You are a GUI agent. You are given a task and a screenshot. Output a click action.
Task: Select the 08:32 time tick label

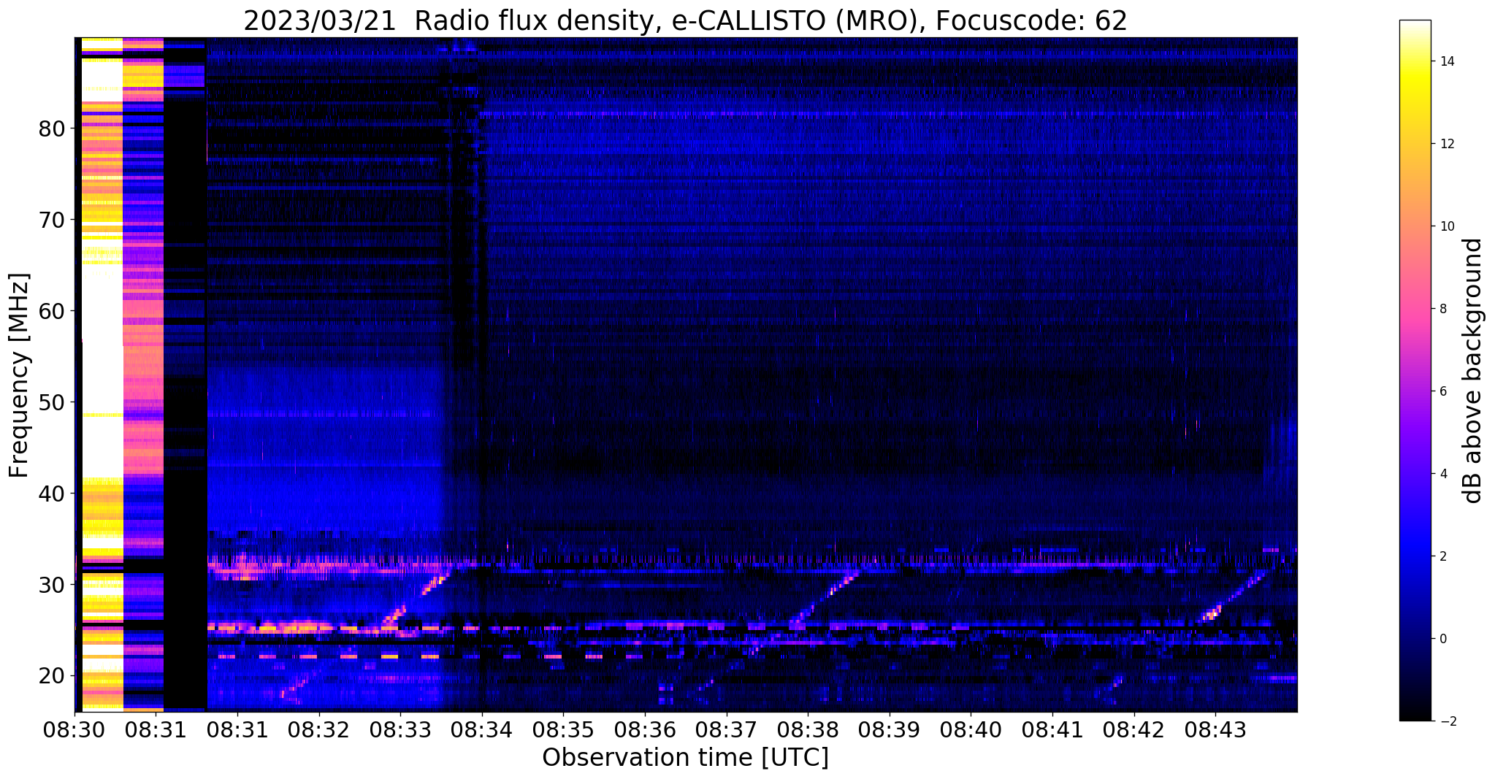point(318,729)
